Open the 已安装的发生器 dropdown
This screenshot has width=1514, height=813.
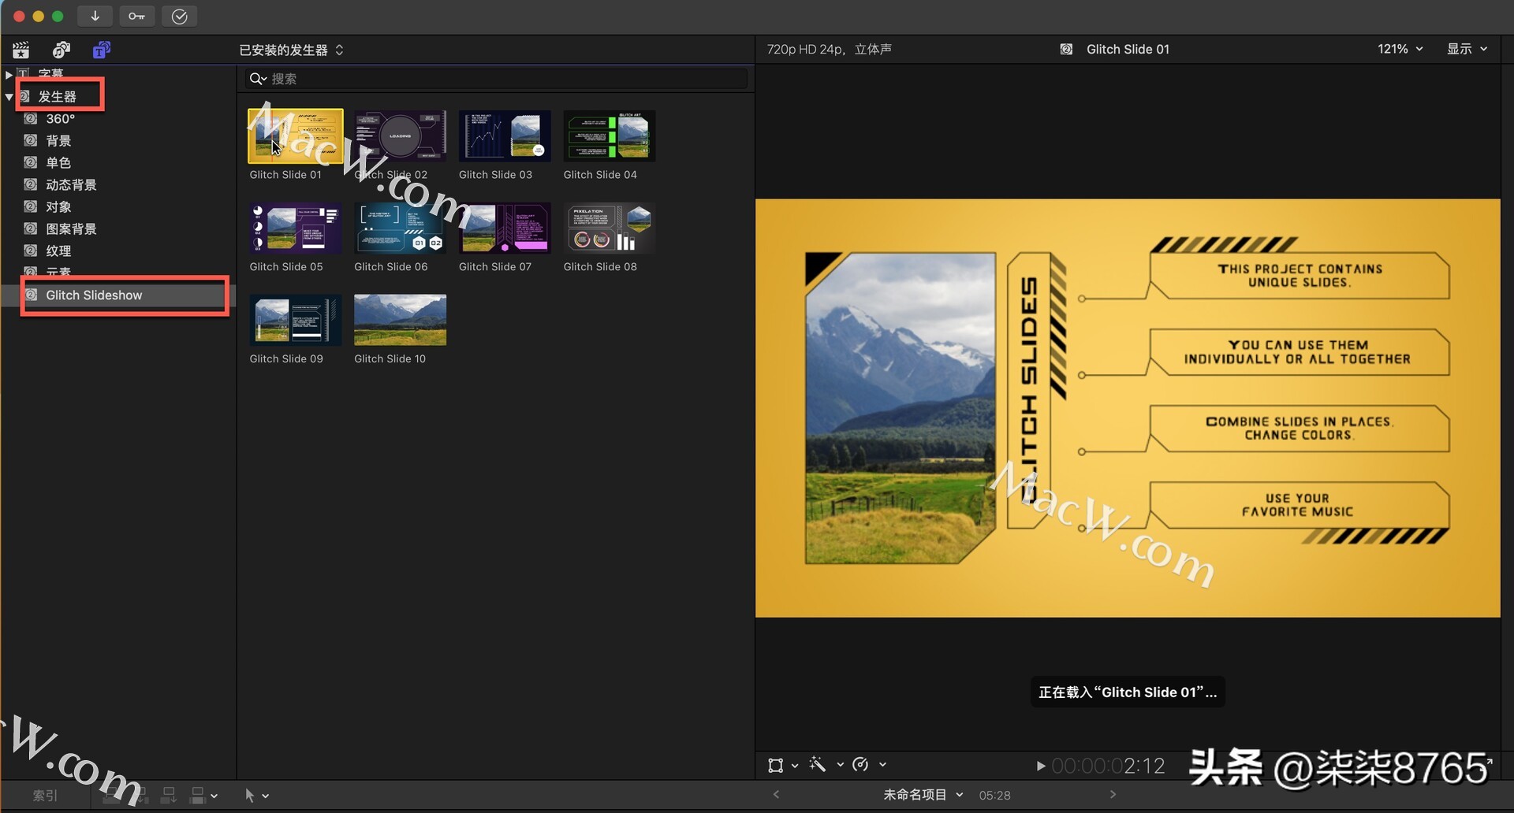[290, 50]
